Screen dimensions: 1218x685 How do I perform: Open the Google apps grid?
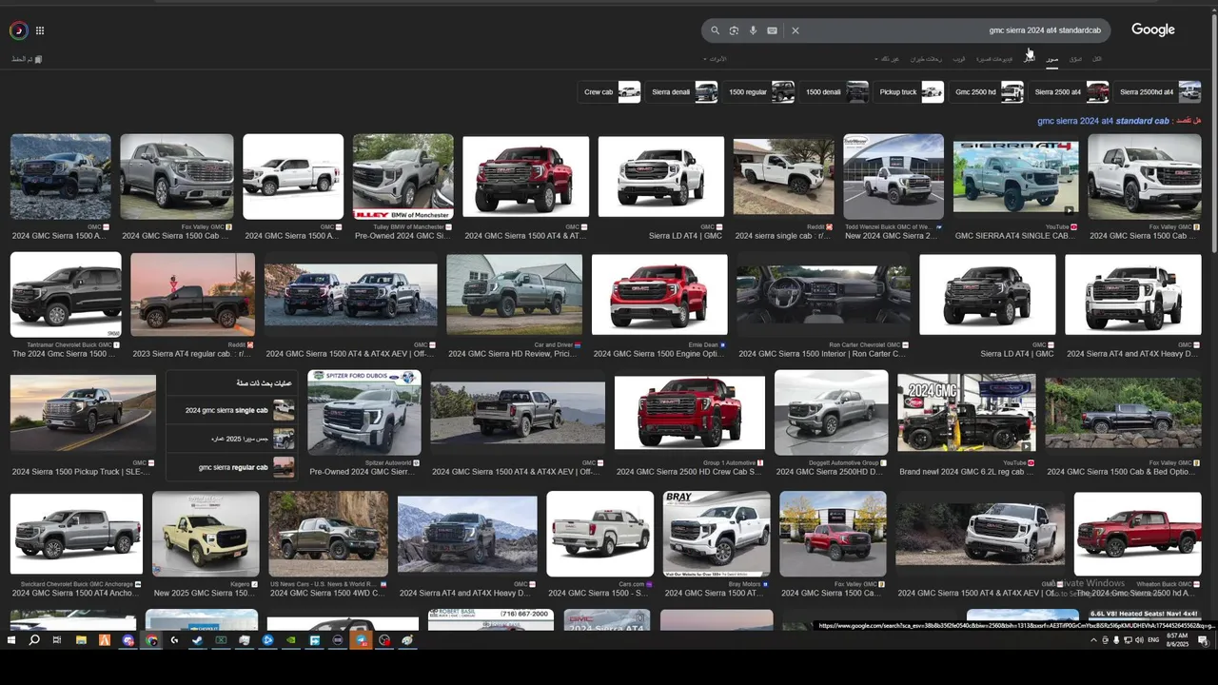tap(40, 30)
